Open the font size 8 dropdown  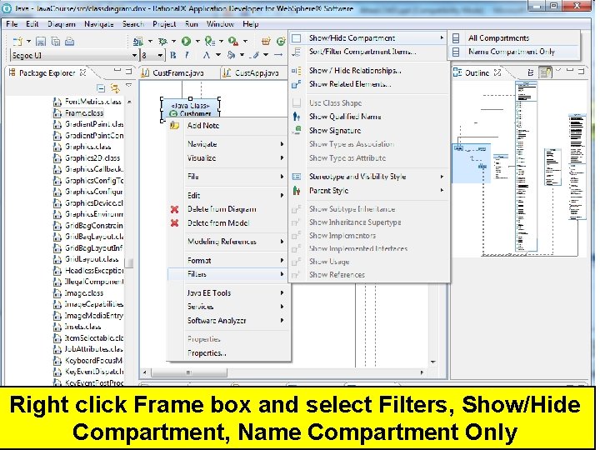[160, 56]
